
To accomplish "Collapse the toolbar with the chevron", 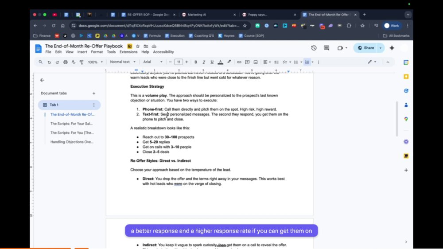I will coord(388,62).
